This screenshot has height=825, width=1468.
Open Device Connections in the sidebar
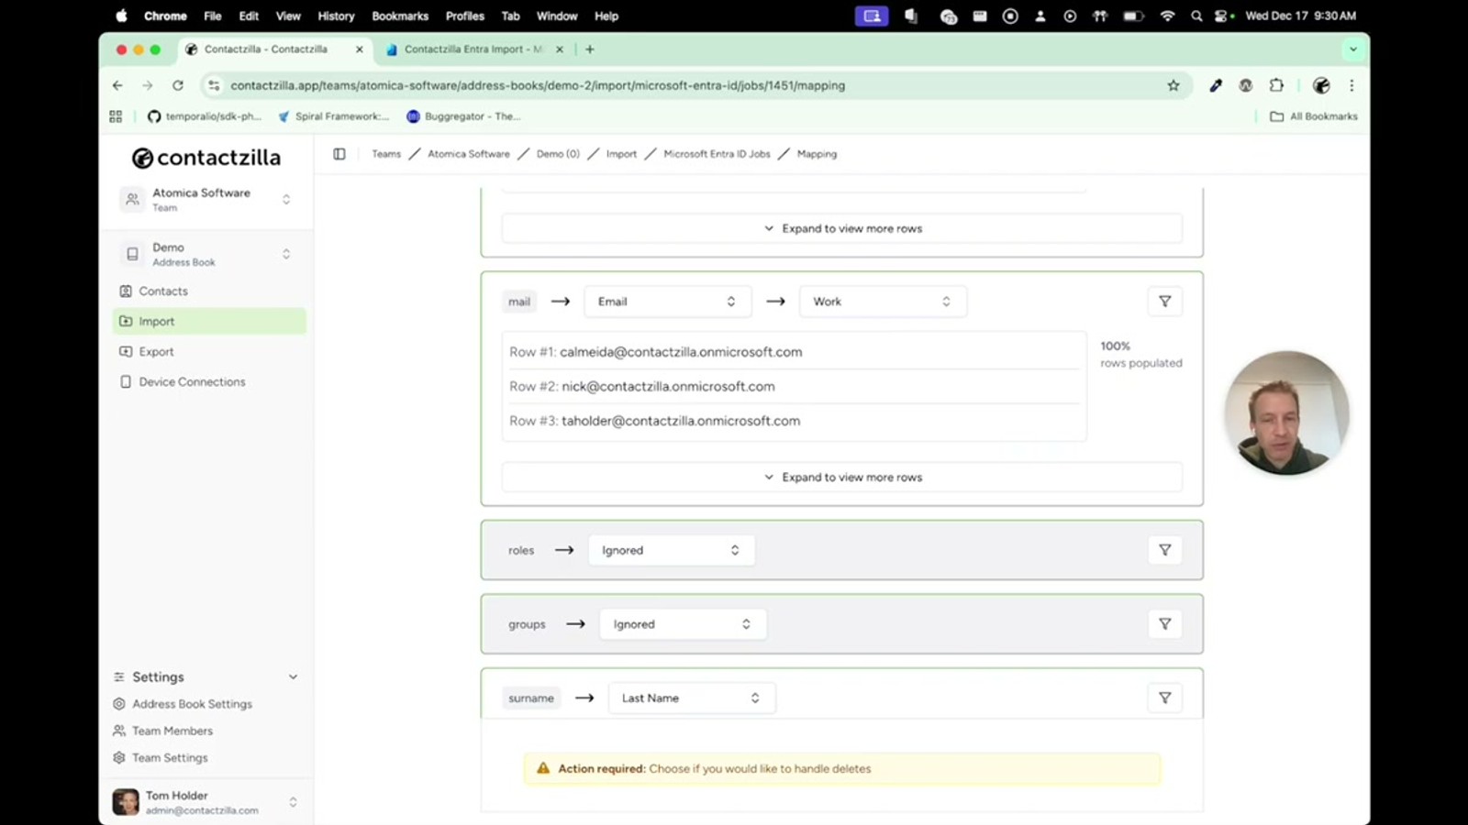(x=209, y=382)
